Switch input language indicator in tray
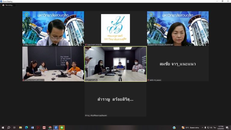Screen dimensions: 231x130 tap(215, 128)
